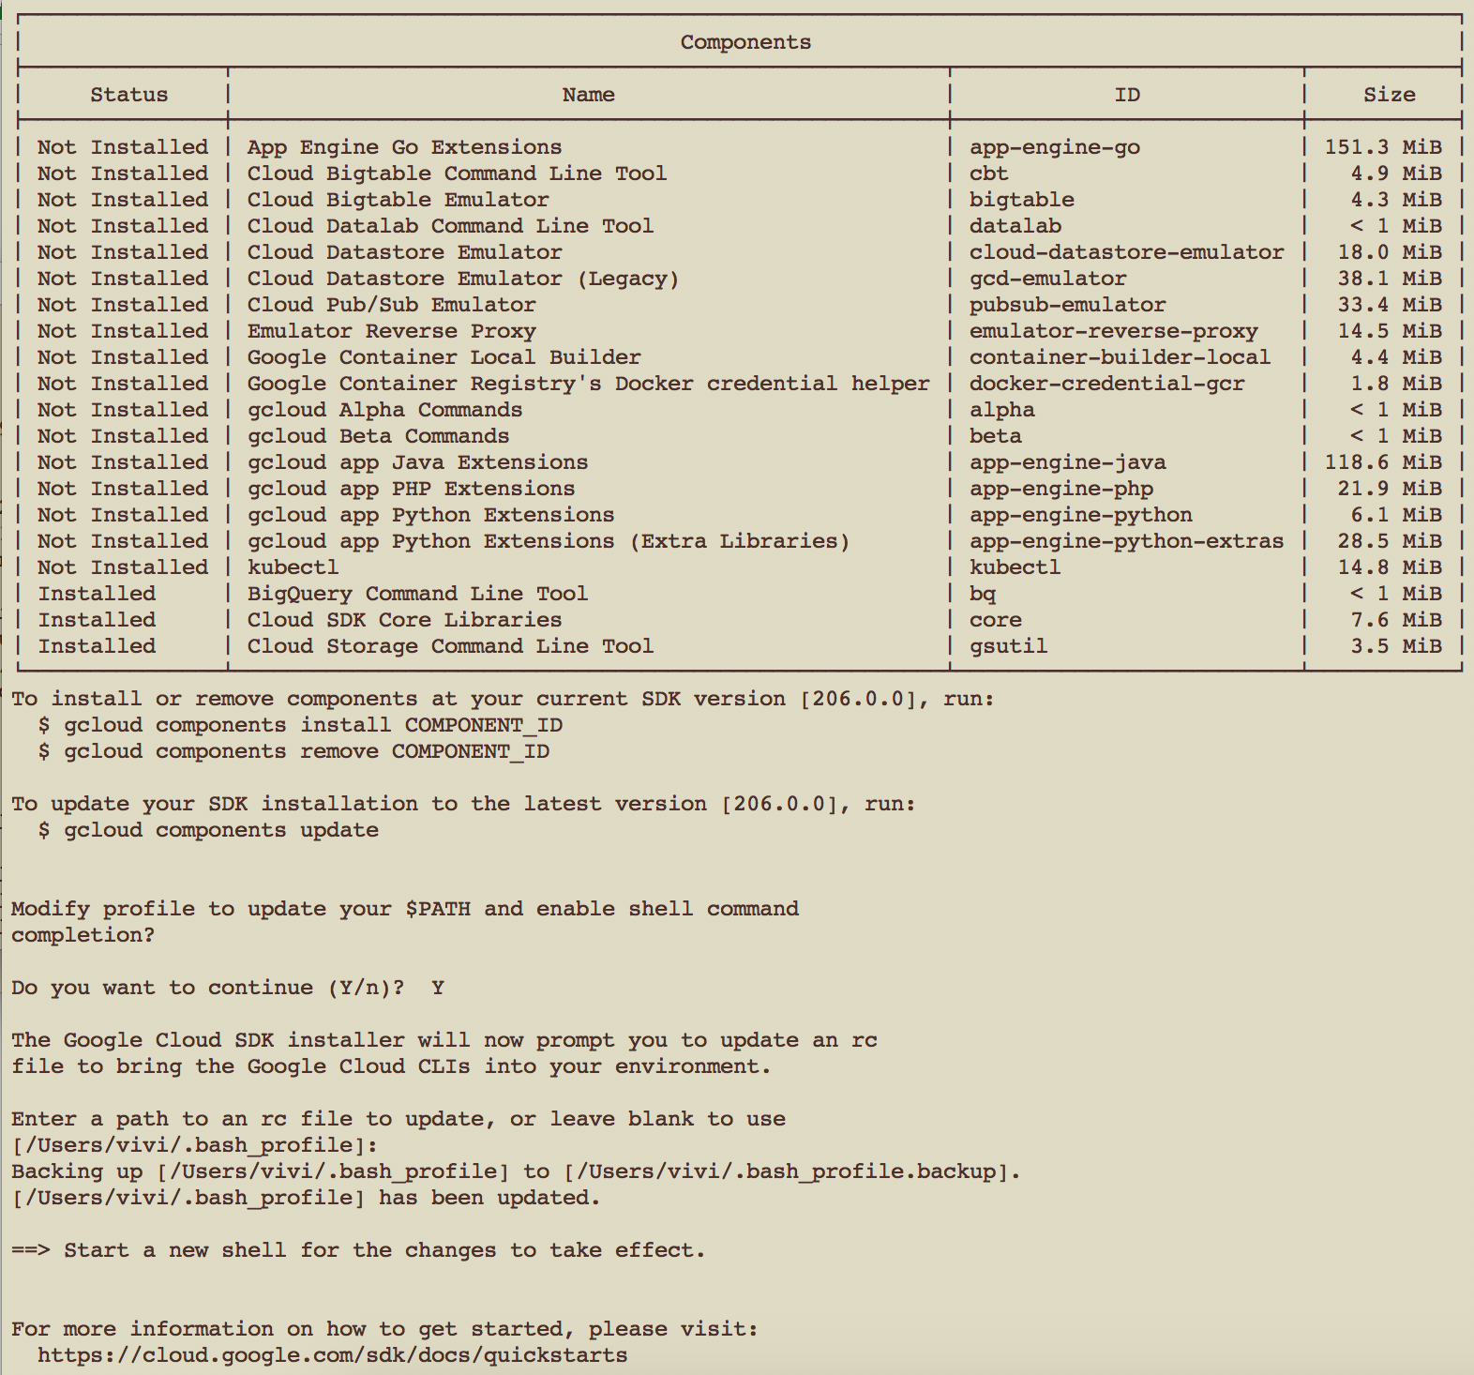Screen dimensions: 1474x1375
Task: Click 'Cloud Pub/Sub Emulator' name
Action: [391, 305]
